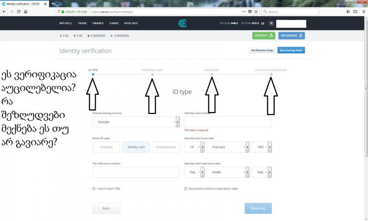
Task: Reload the page with the refresh icon
Action: [18, 11]
